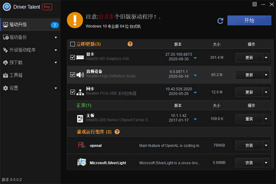Click the Intel(R) HD Graphics 630 text
The height and width of the screenshot is (184, 276).
coord(107,59)
